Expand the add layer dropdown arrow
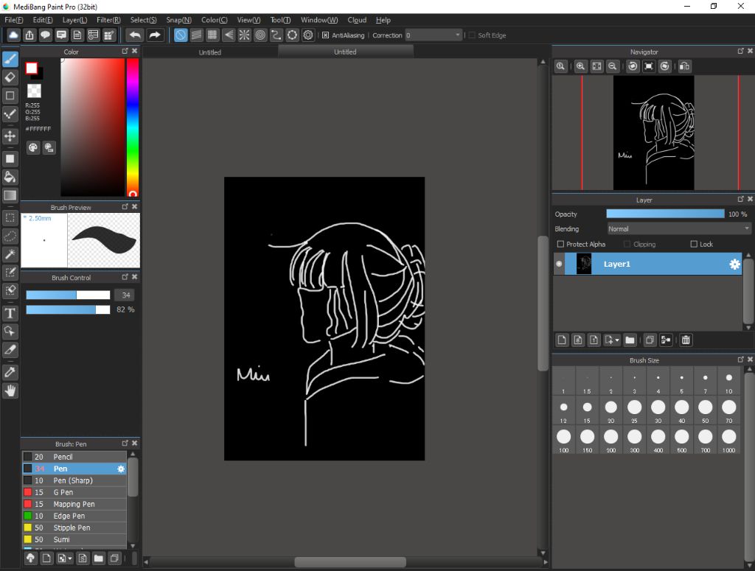Image resolution: width=755 pixels, height=571 pixels. [x=617, y=340]
